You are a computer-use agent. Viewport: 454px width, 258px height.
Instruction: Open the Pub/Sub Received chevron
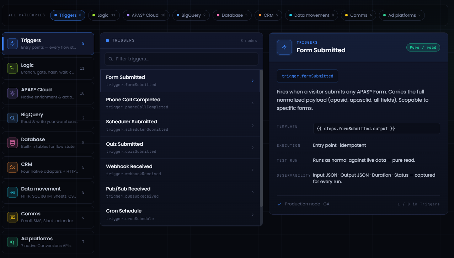point(253,192)
